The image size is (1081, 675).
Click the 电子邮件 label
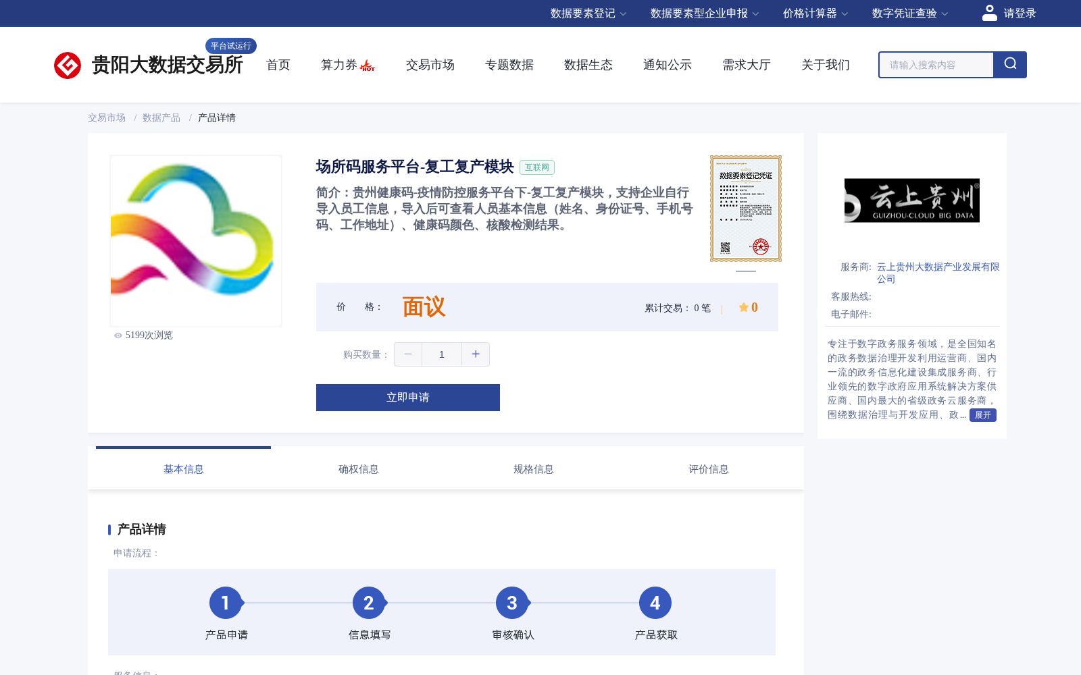(x=851, y=314)
